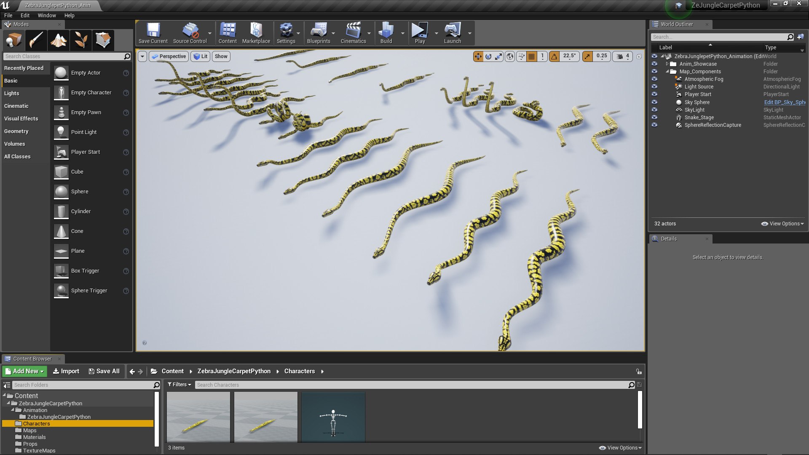The width and height of the screenshot is (809, 455).
Task: Select the T-pose skeleton asset thumbnail
Action: click(x=333, y=417)
